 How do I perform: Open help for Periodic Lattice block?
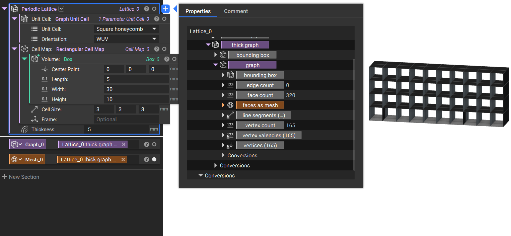tap(147, 9)
